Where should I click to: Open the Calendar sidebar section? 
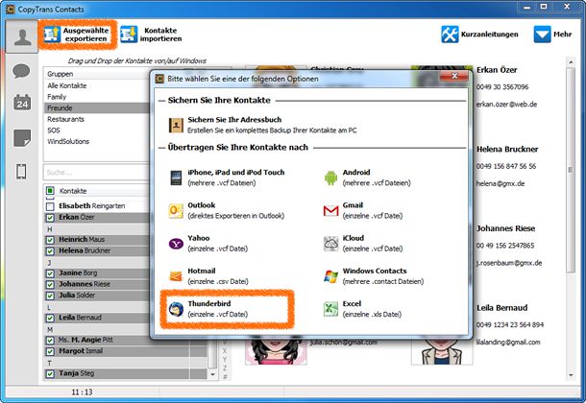[22, 103]
